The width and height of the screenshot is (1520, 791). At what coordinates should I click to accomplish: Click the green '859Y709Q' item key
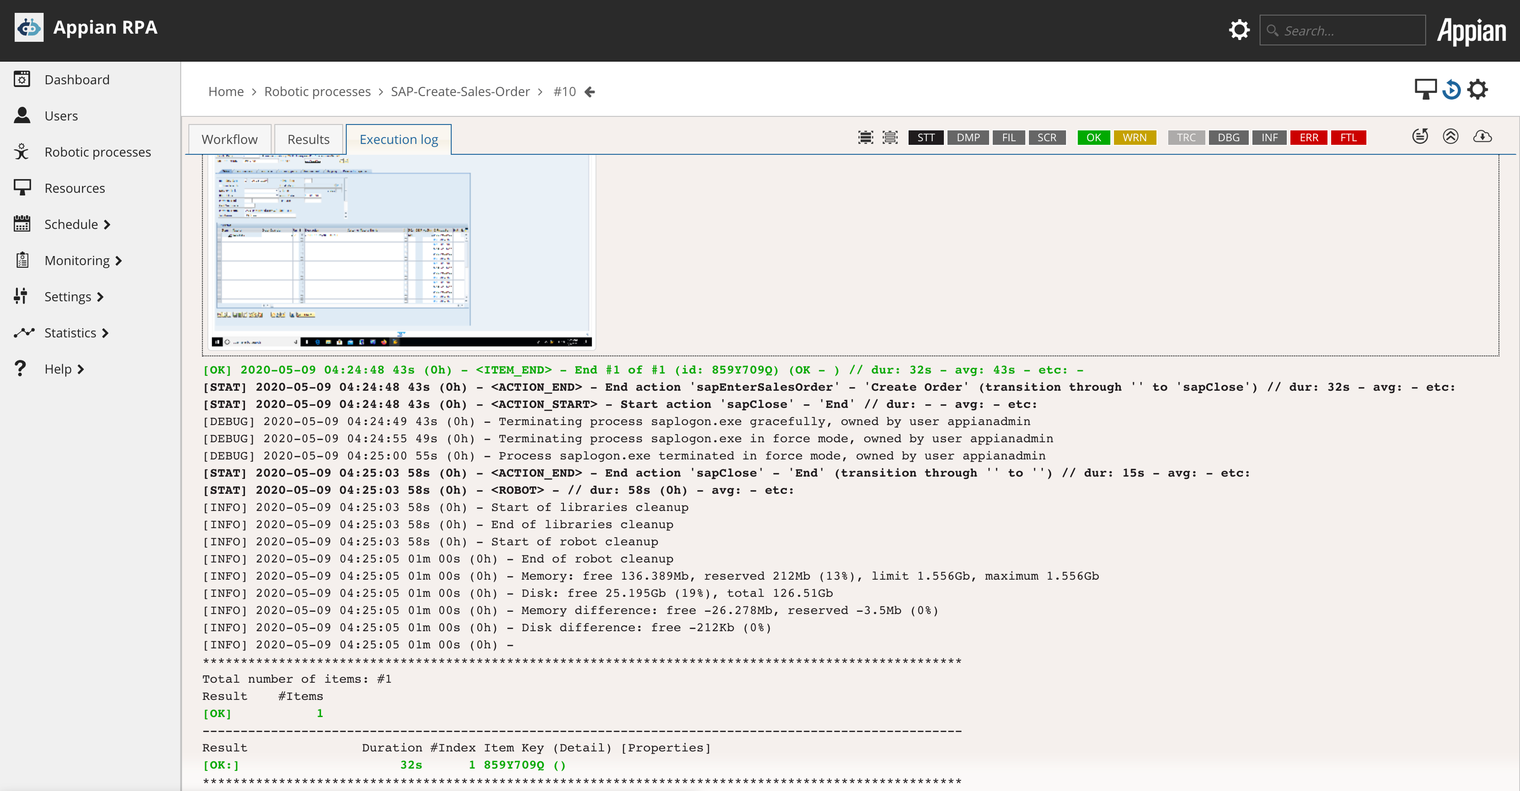click(514, 765)
